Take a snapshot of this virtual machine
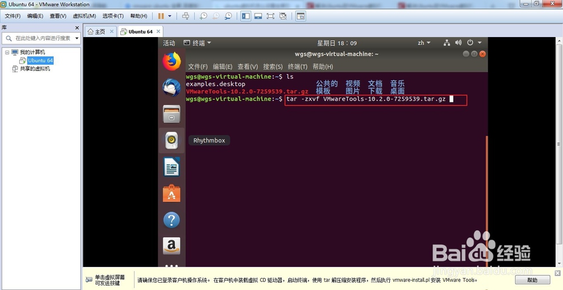This screenshot has height=290, width=563. pos(204,16)
